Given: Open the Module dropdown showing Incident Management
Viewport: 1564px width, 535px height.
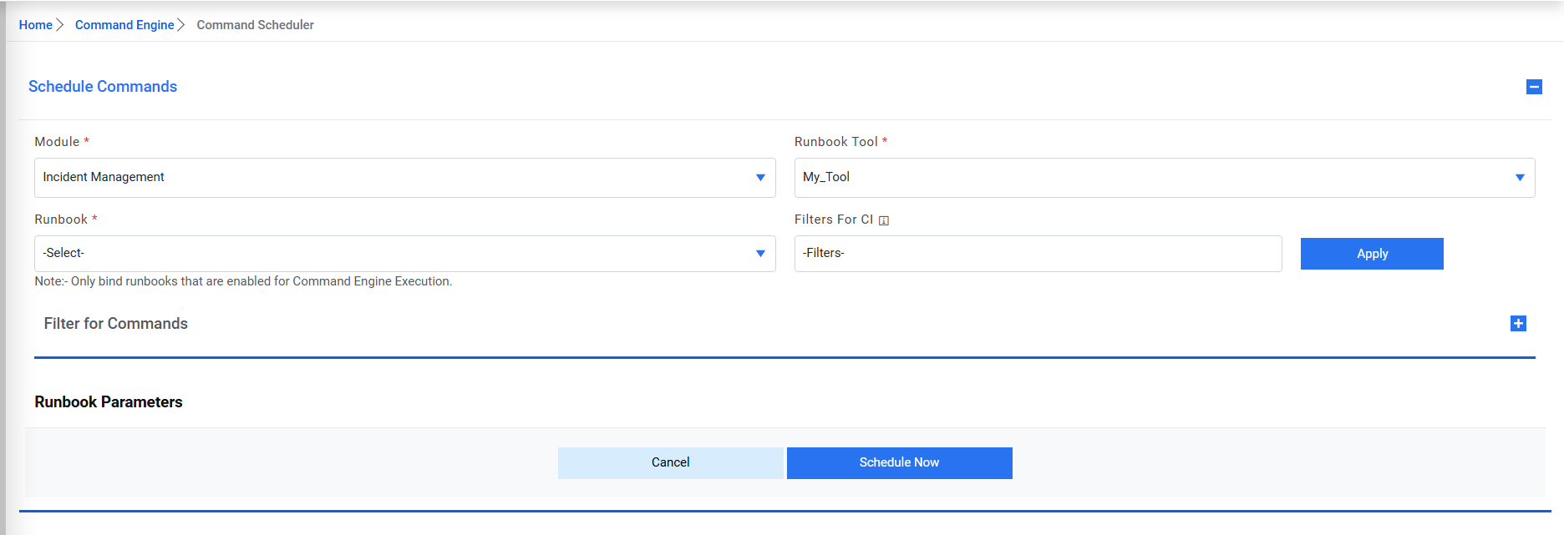Looking at the screenshot, I should [x=393, y=178].
